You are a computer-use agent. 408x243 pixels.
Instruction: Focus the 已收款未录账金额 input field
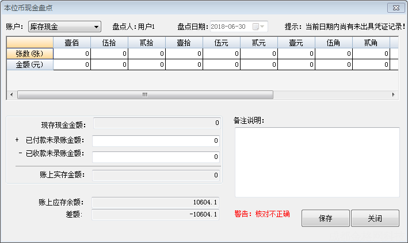tap(156, 157)
